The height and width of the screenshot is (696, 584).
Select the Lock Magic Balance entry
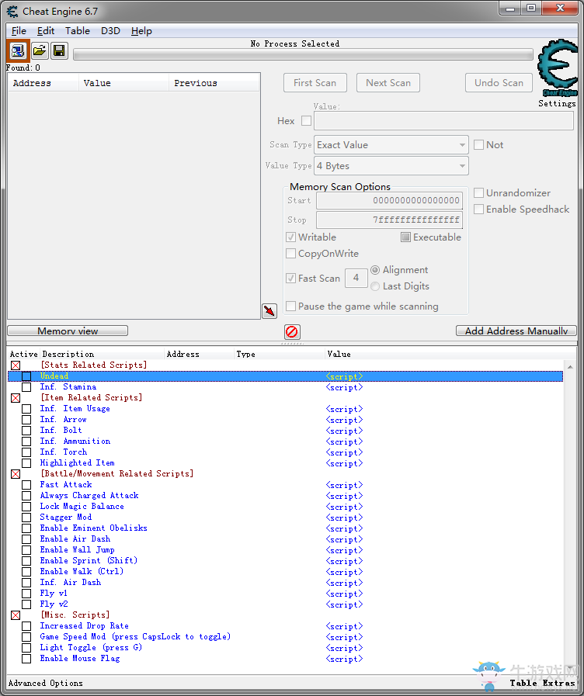[82, 507]
